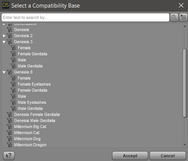Select Male under Genesis 3
Viewport: 188px width, 161px height.
click(22, 60)
